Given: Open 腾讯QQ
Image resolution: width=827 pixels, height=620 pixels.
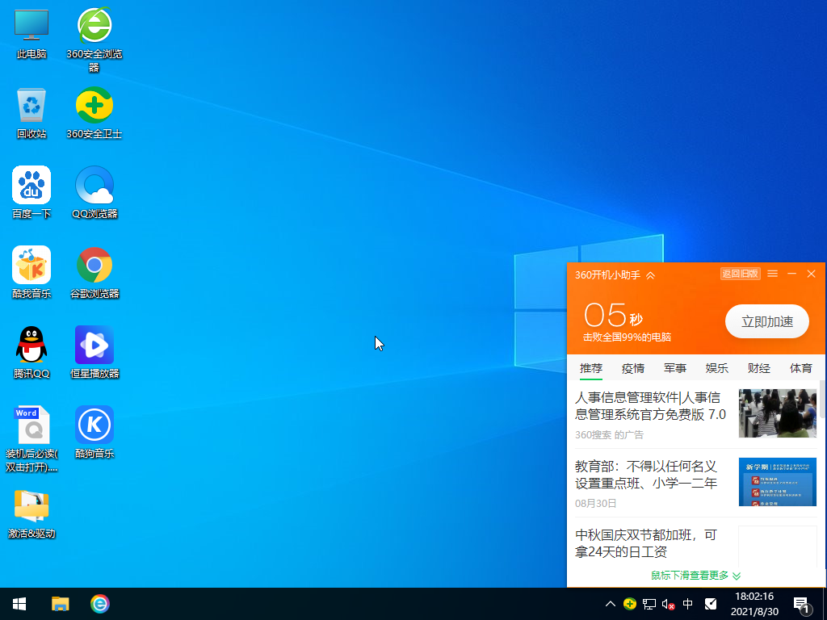Looking at the screenshot, I should point(31,343).
